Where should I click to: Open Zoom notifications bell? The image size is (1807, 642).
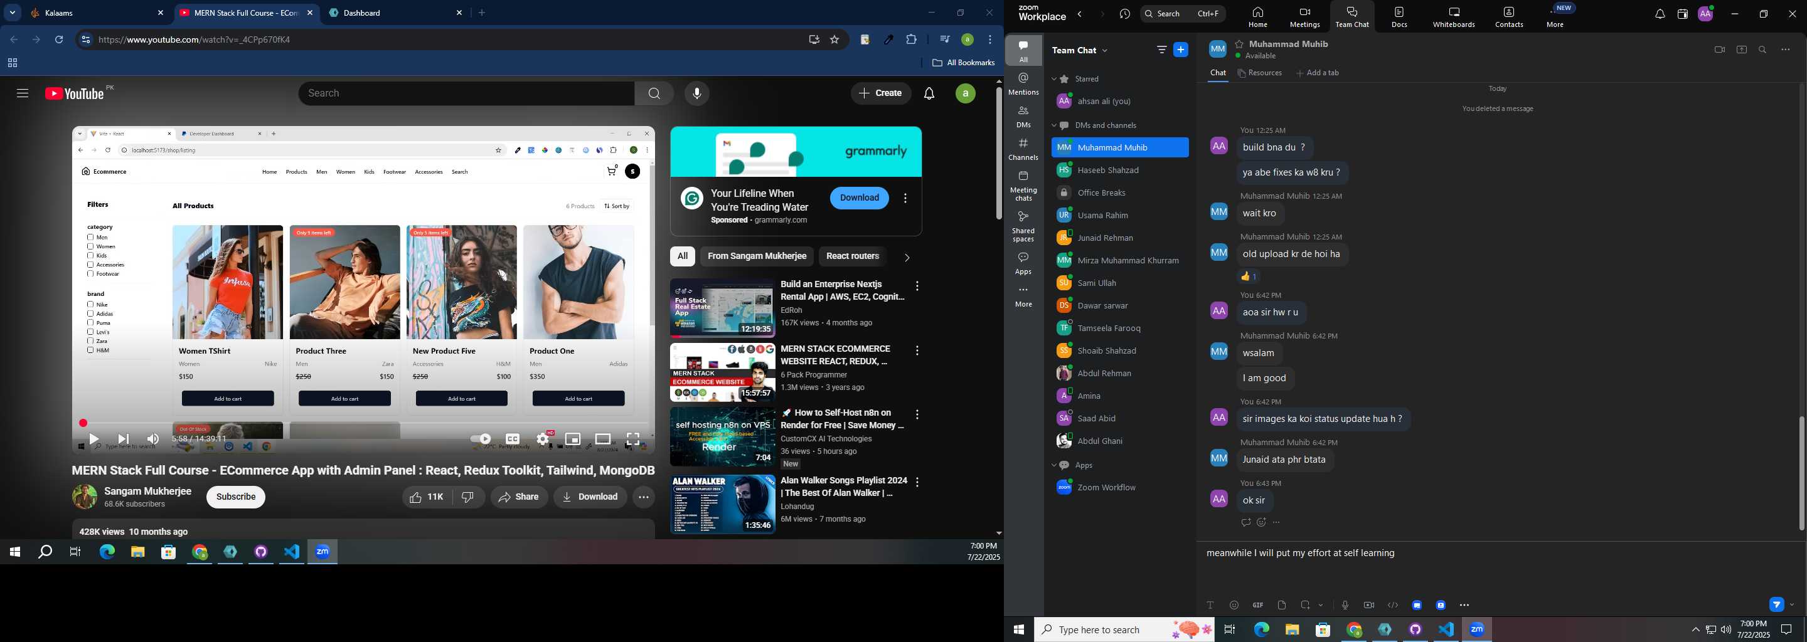(x=1660, y=14)
